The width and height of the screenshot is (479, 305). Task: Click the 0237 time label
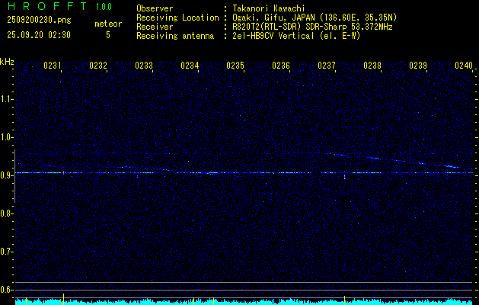click(x=327, y=66)
